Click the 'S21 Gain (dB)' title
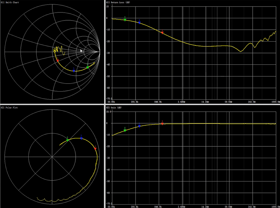 pos(114,108)
